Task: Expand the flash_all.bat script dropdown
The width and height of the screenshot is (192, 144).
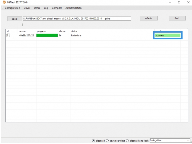Action: tap(189, 141)
